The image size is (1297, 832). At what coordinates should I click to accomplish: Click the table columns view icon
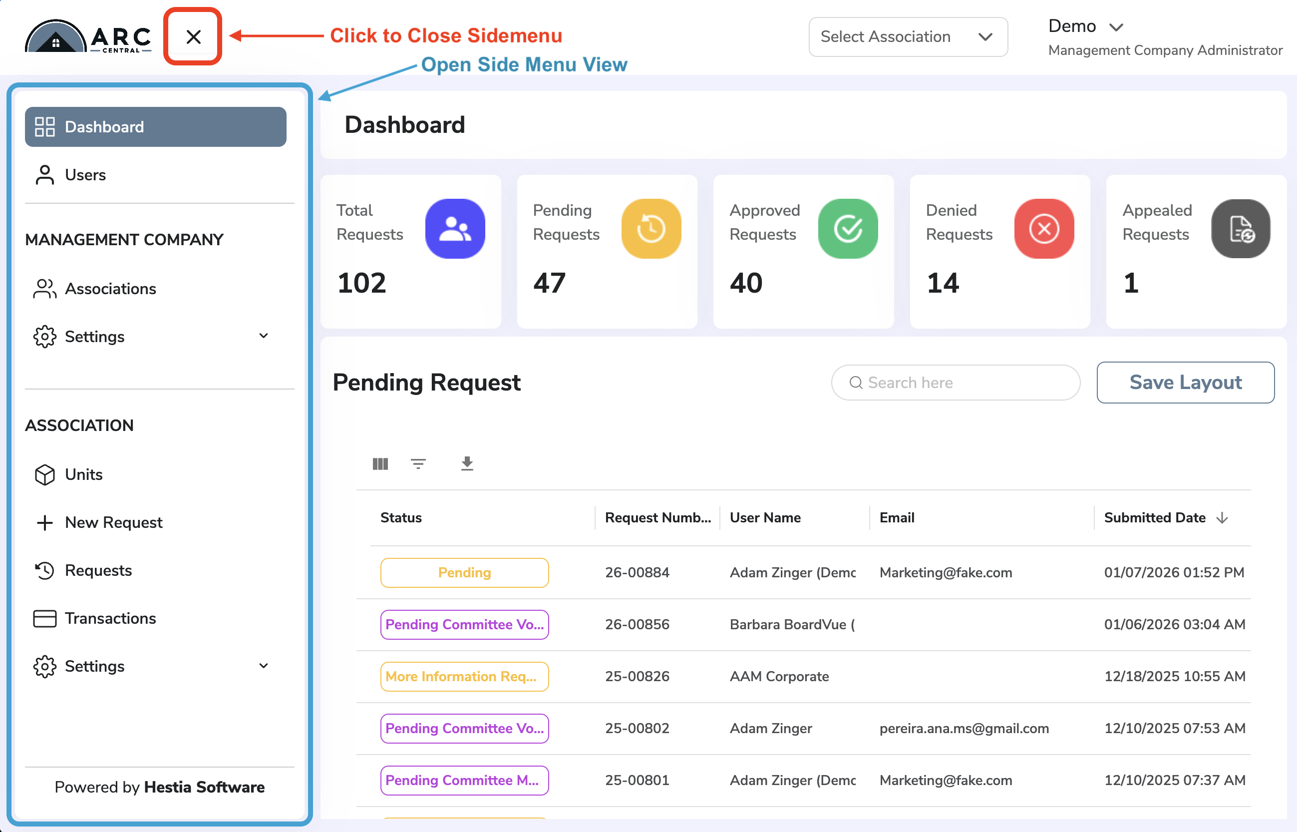coord(380,463)
